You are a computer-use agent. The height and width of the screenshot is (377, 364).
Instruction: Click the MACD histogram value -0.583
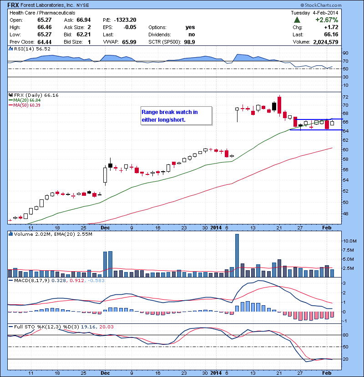pos(96,281)
